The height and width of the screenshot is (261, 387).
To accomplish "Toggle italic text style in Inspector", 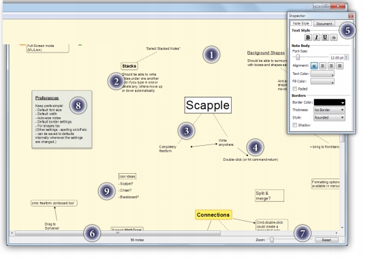I will 316,37.
